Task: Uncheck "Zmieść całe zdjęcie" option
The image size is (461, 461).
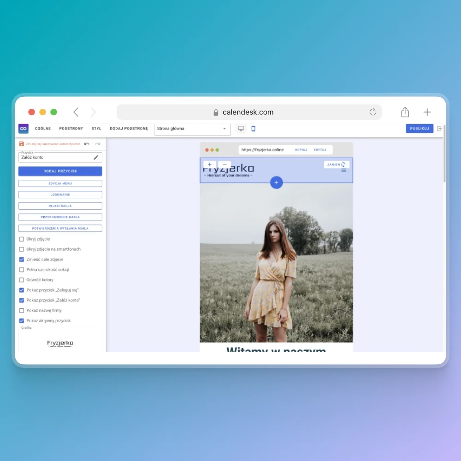Action: click(22, 260)
